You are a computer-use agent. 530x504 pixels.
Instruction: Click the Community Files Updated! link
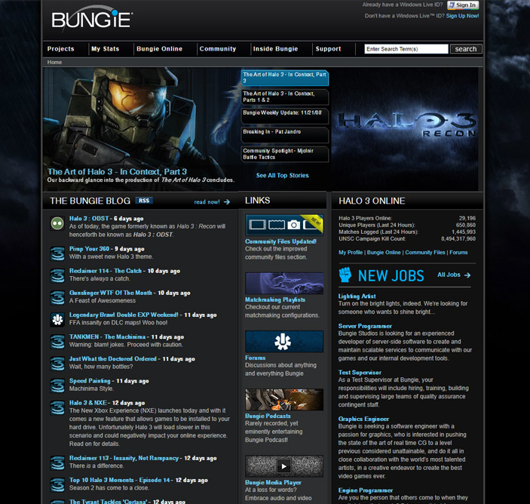281,241
